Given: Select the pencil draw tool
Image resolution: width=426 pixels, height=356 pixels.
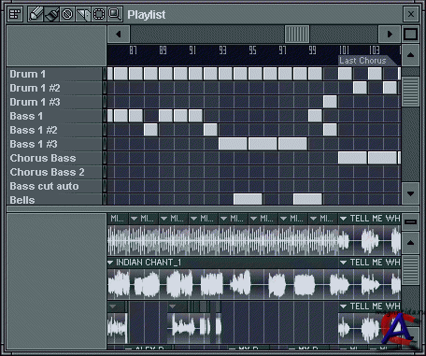Looking at the screenshot, I should [x=35, y=14].
